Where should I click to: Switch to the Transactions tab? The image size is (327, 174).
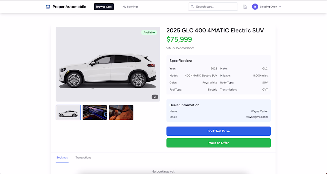[x=83, y=158]
